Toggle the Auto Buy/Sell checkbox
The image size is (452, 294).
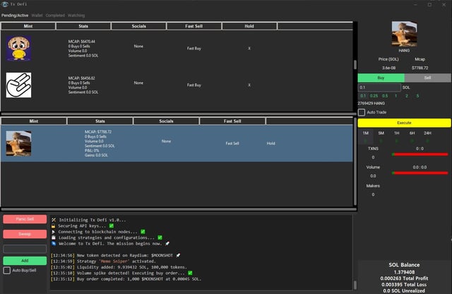7,270
